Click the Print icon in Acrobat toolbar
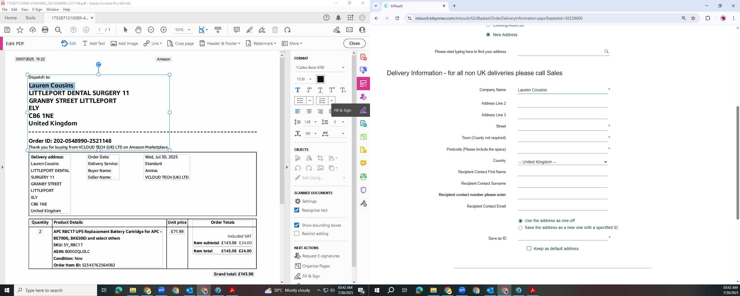The width and height of the screenshot is (740, 296). [x=45, y=30]
